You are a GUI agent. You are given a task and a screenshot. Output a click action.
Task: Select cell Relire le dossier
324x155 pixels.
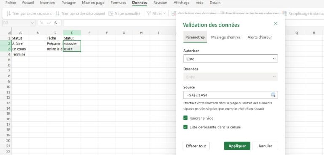point(55,49)
